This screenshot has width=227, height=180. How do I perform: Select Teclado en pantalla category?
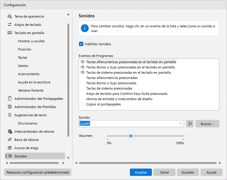[x=29, y=33]
